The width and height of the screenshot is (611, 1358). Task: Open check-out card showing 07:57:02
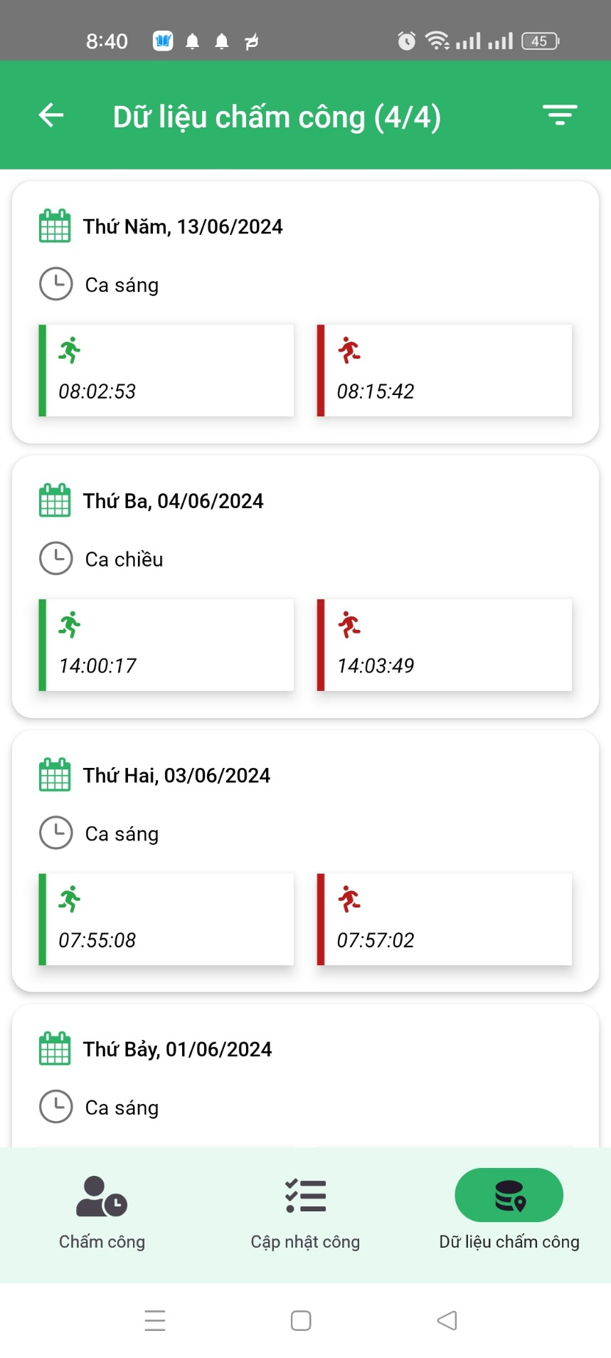[445, 919]
